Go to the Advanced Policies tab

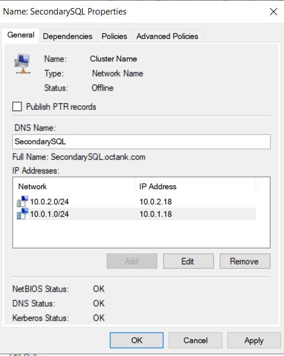click(x=168, y=37)
